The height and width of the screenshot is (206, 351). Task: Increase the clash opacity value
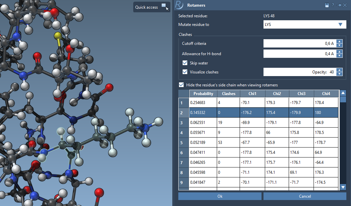(x=339, y=70)
